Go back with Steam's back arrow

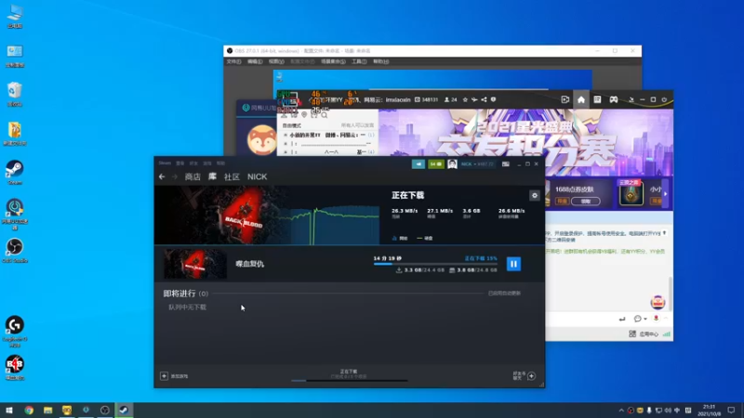[162, 176]
